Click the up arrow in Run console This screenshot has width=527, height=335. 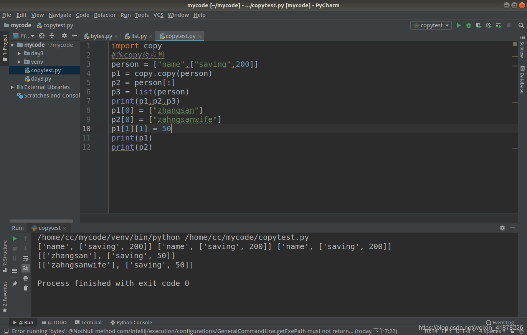[x=26, y=238]
